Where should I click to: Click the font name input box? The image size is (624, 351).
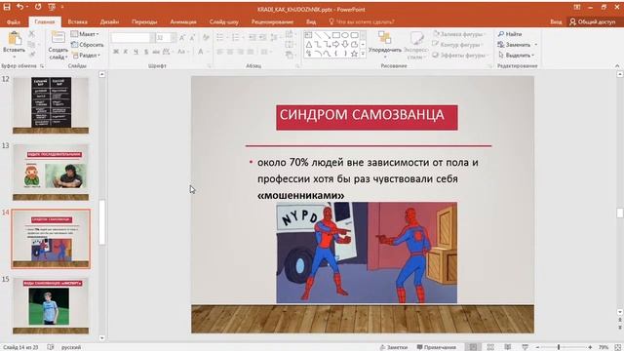point(130,38)
